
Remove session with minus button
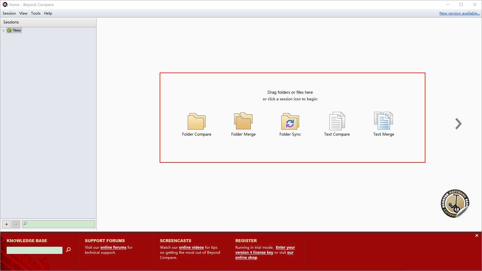16,224
